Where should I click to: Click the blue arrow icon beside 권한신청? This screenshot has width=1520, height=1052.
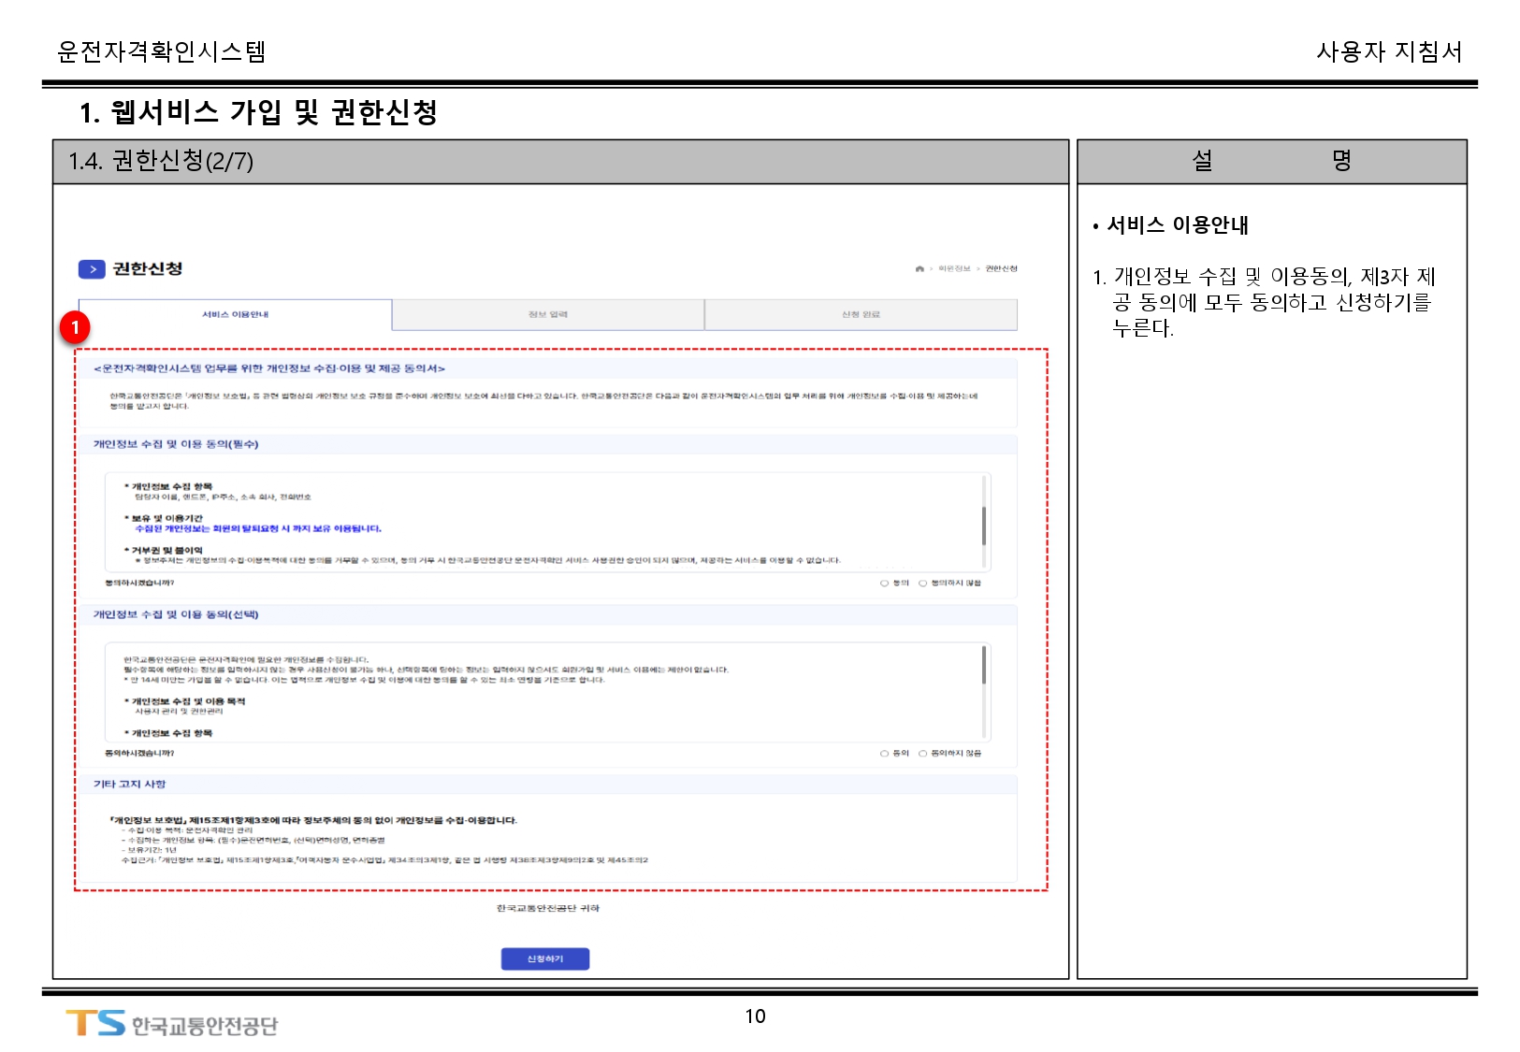(92, 269)
